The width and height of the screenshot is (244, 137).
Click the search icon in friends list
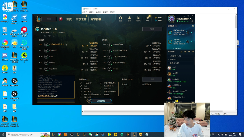(x=193, y=51)
